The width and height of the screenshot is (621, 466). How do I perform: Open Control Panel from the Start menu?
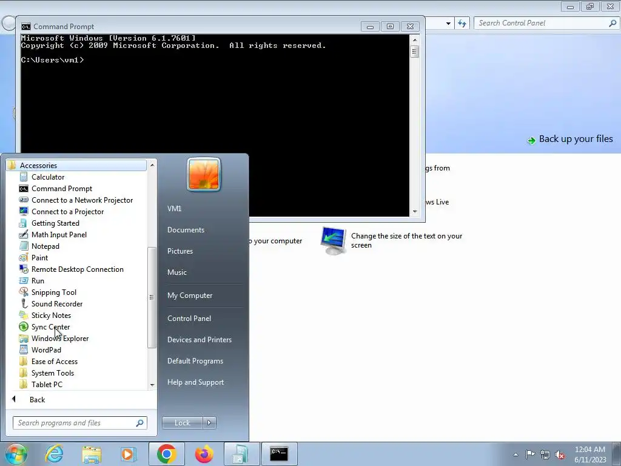(189, 318)
